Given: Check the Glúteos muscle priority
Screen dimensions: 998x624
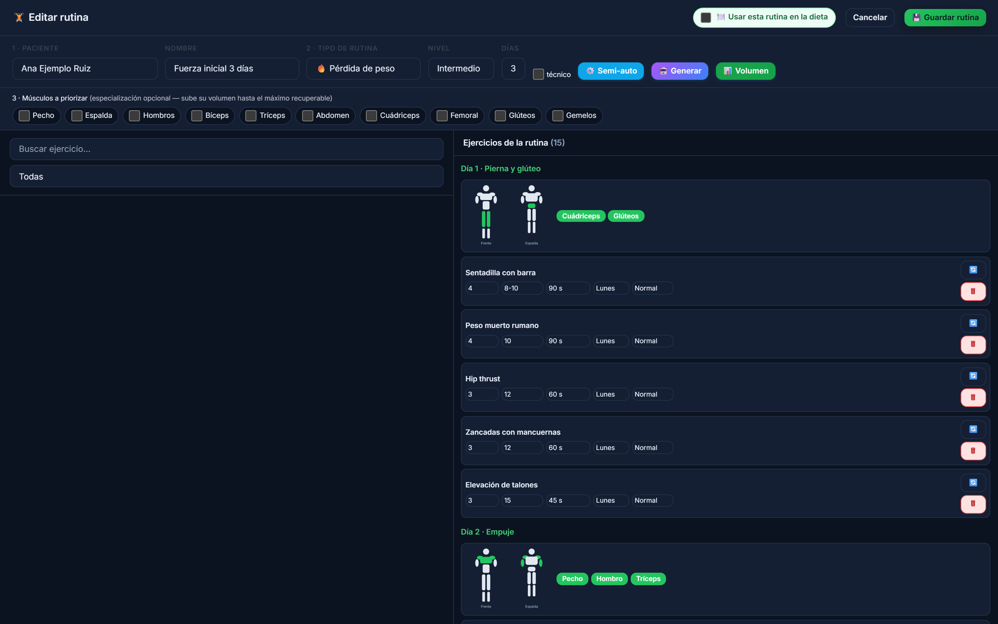Looking at the screenshot, I should [500, 115].
